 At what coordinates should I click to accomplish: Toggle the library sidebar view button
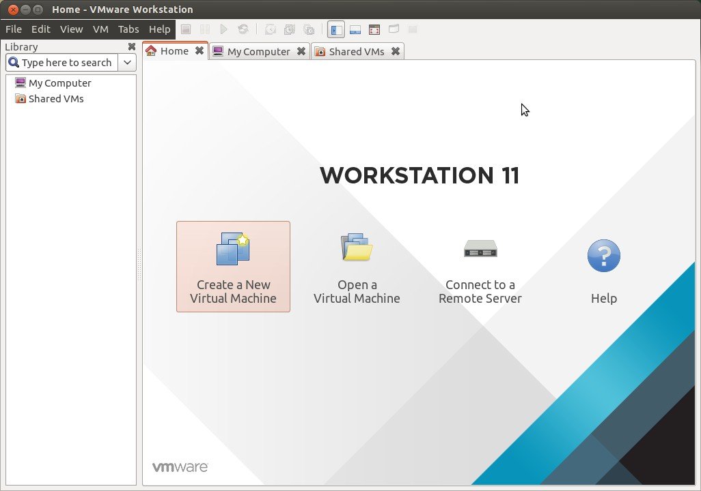(336, 29)
